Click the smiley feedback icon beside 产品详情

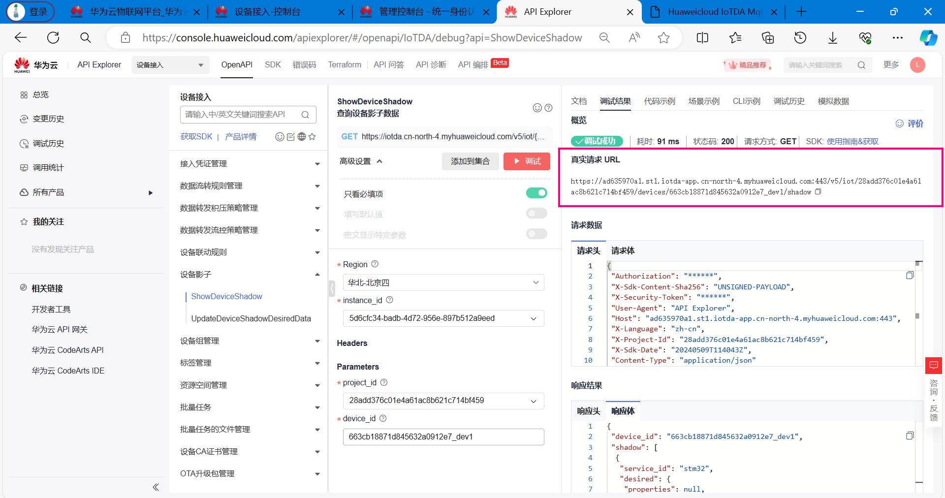click(280, 137)
